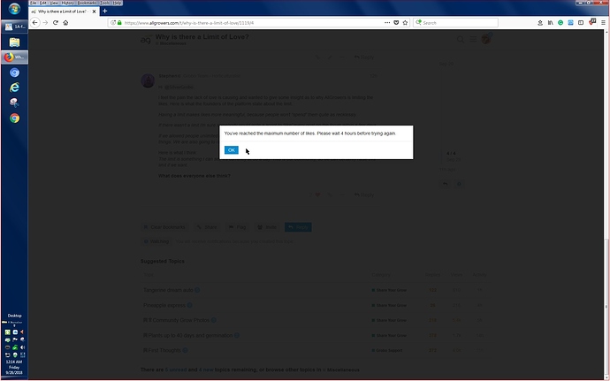Close the 'Why is there a Limit of Love' tab
The width and height of the screenshot is (610, 381).
(x=94, y=11)
